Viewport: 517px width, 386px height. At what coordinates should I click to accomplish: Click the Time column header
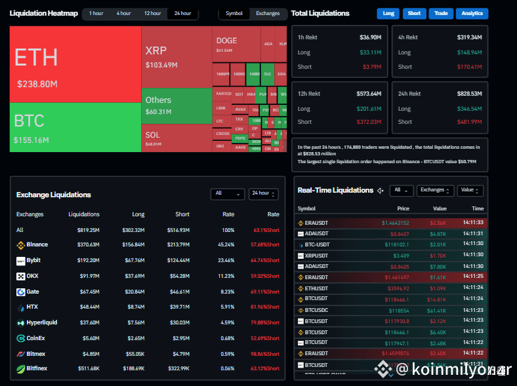point(478,209)
